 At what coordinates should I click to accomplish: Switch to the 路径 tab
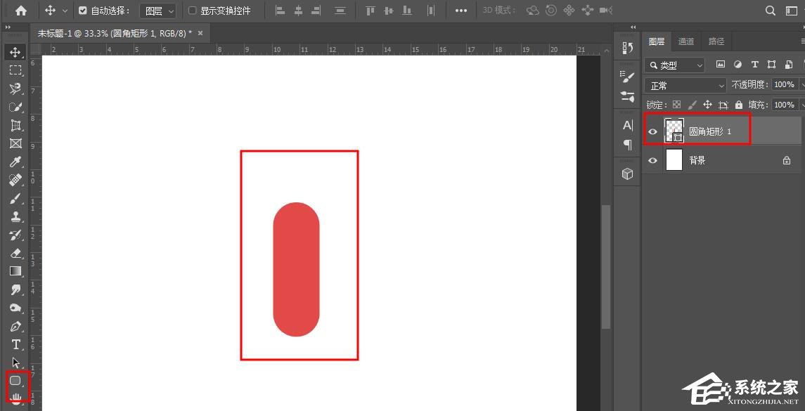coord(716,41)
